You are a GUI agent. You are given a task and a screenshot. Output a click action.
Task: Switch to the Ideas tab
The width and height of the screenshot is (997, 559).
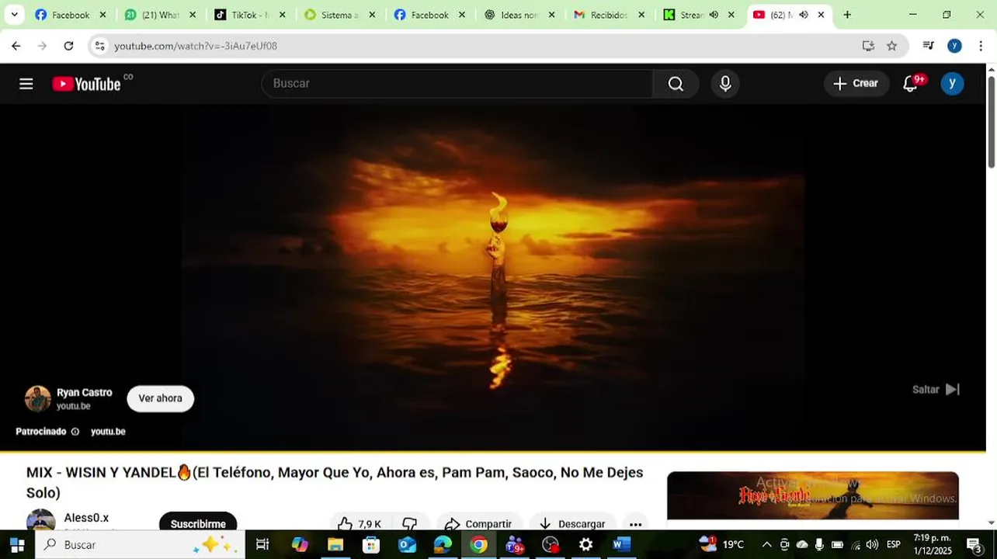pos(519,15)
